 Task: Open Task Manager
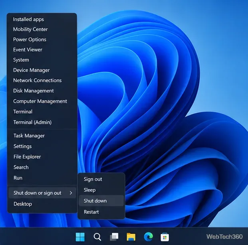click(x=42, y=136)
